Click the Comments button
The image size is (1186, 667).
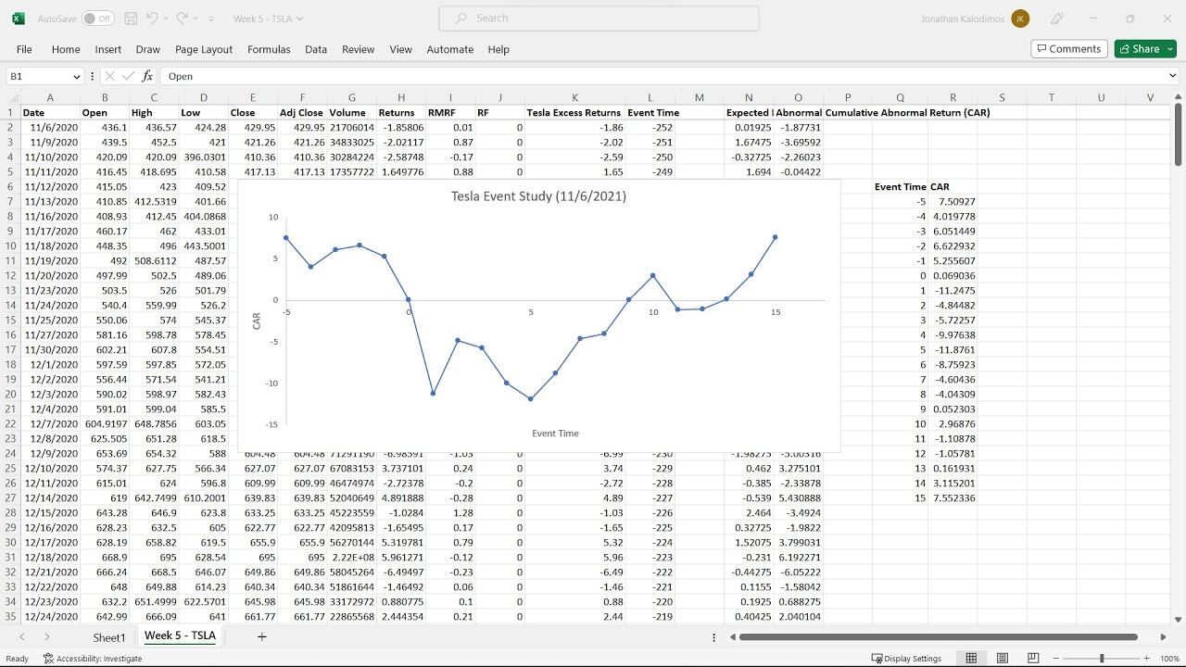pyautogui.click(x=1069, y=49)
